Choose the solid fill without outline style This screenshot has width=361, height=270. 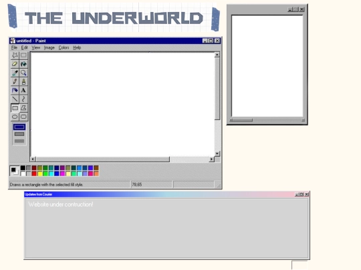(19, 141)
